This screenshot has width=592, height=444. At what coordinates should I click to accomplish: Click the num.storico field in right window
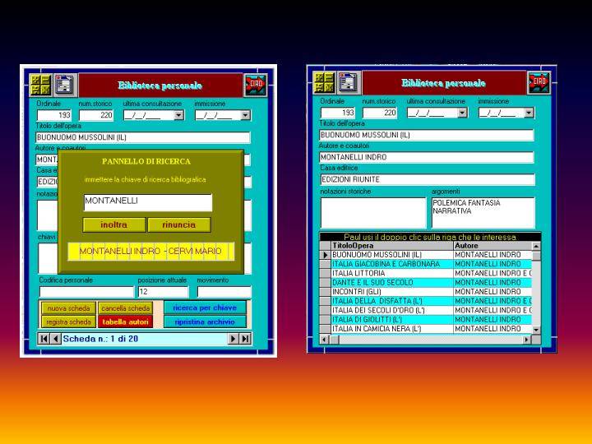[379, 113]
